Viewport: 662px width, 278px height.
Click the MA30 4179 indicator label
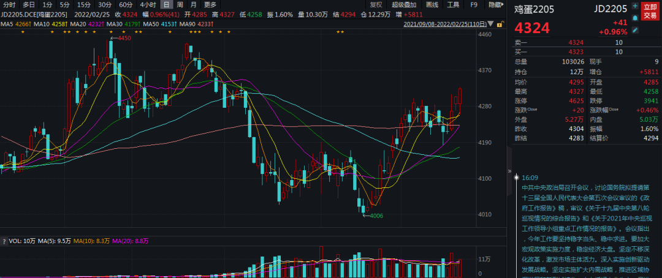point(123,24)
